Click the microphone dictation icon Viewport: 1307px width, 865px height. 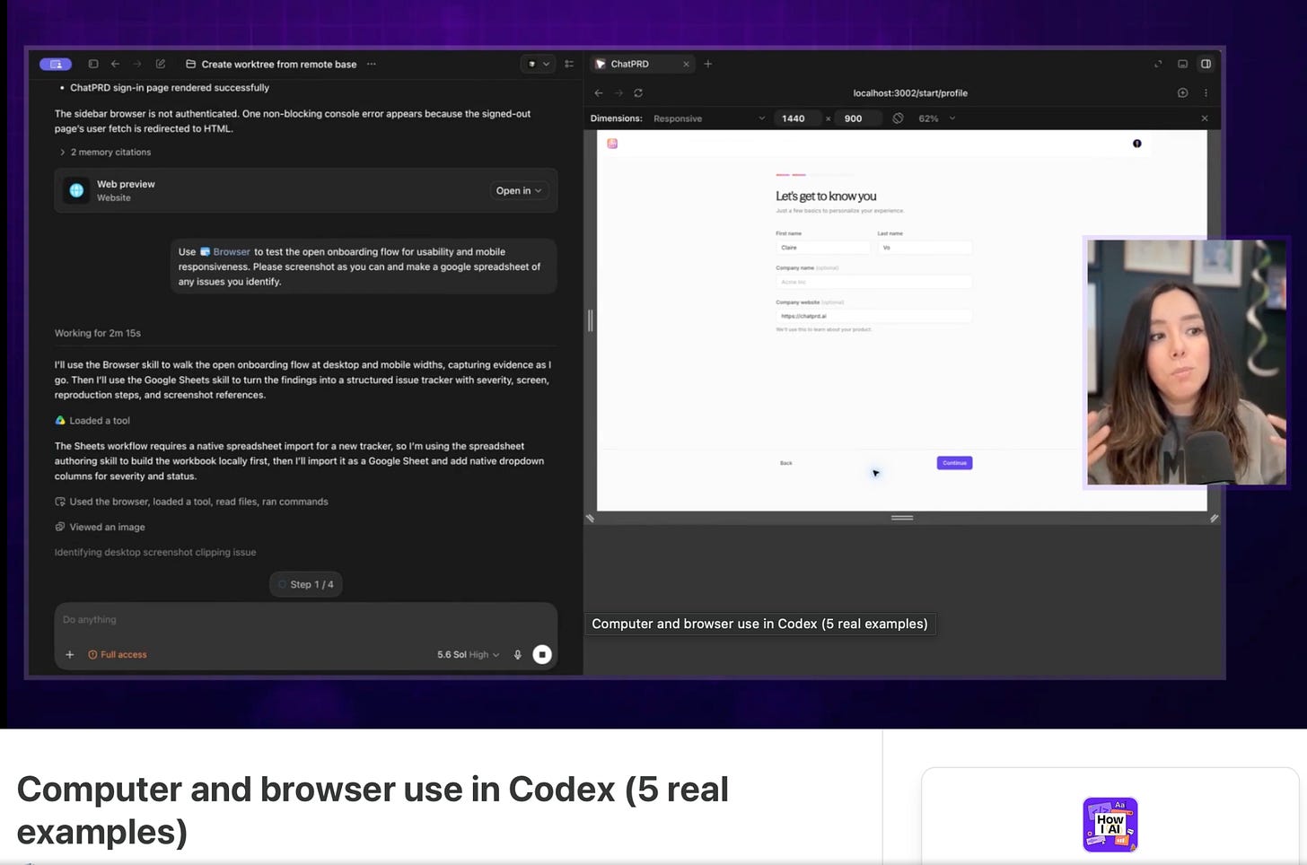[x=518, y=654]
